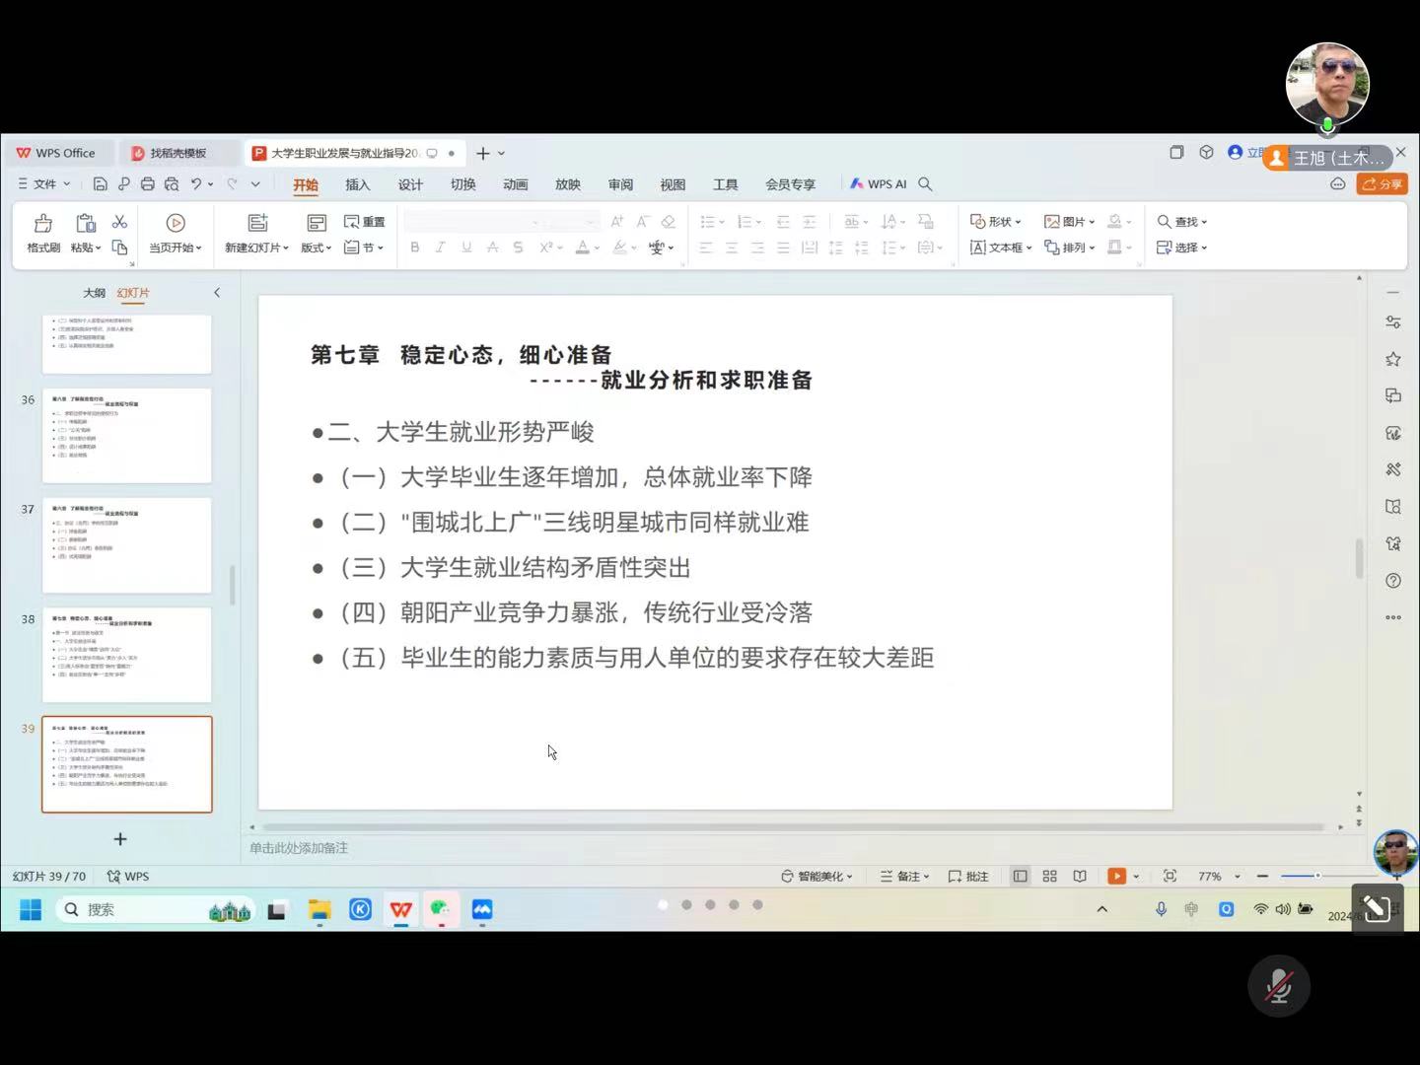Select slide 38 thumbnail in sidebar
1420x1065 pixels.
[x=126, y=654]
